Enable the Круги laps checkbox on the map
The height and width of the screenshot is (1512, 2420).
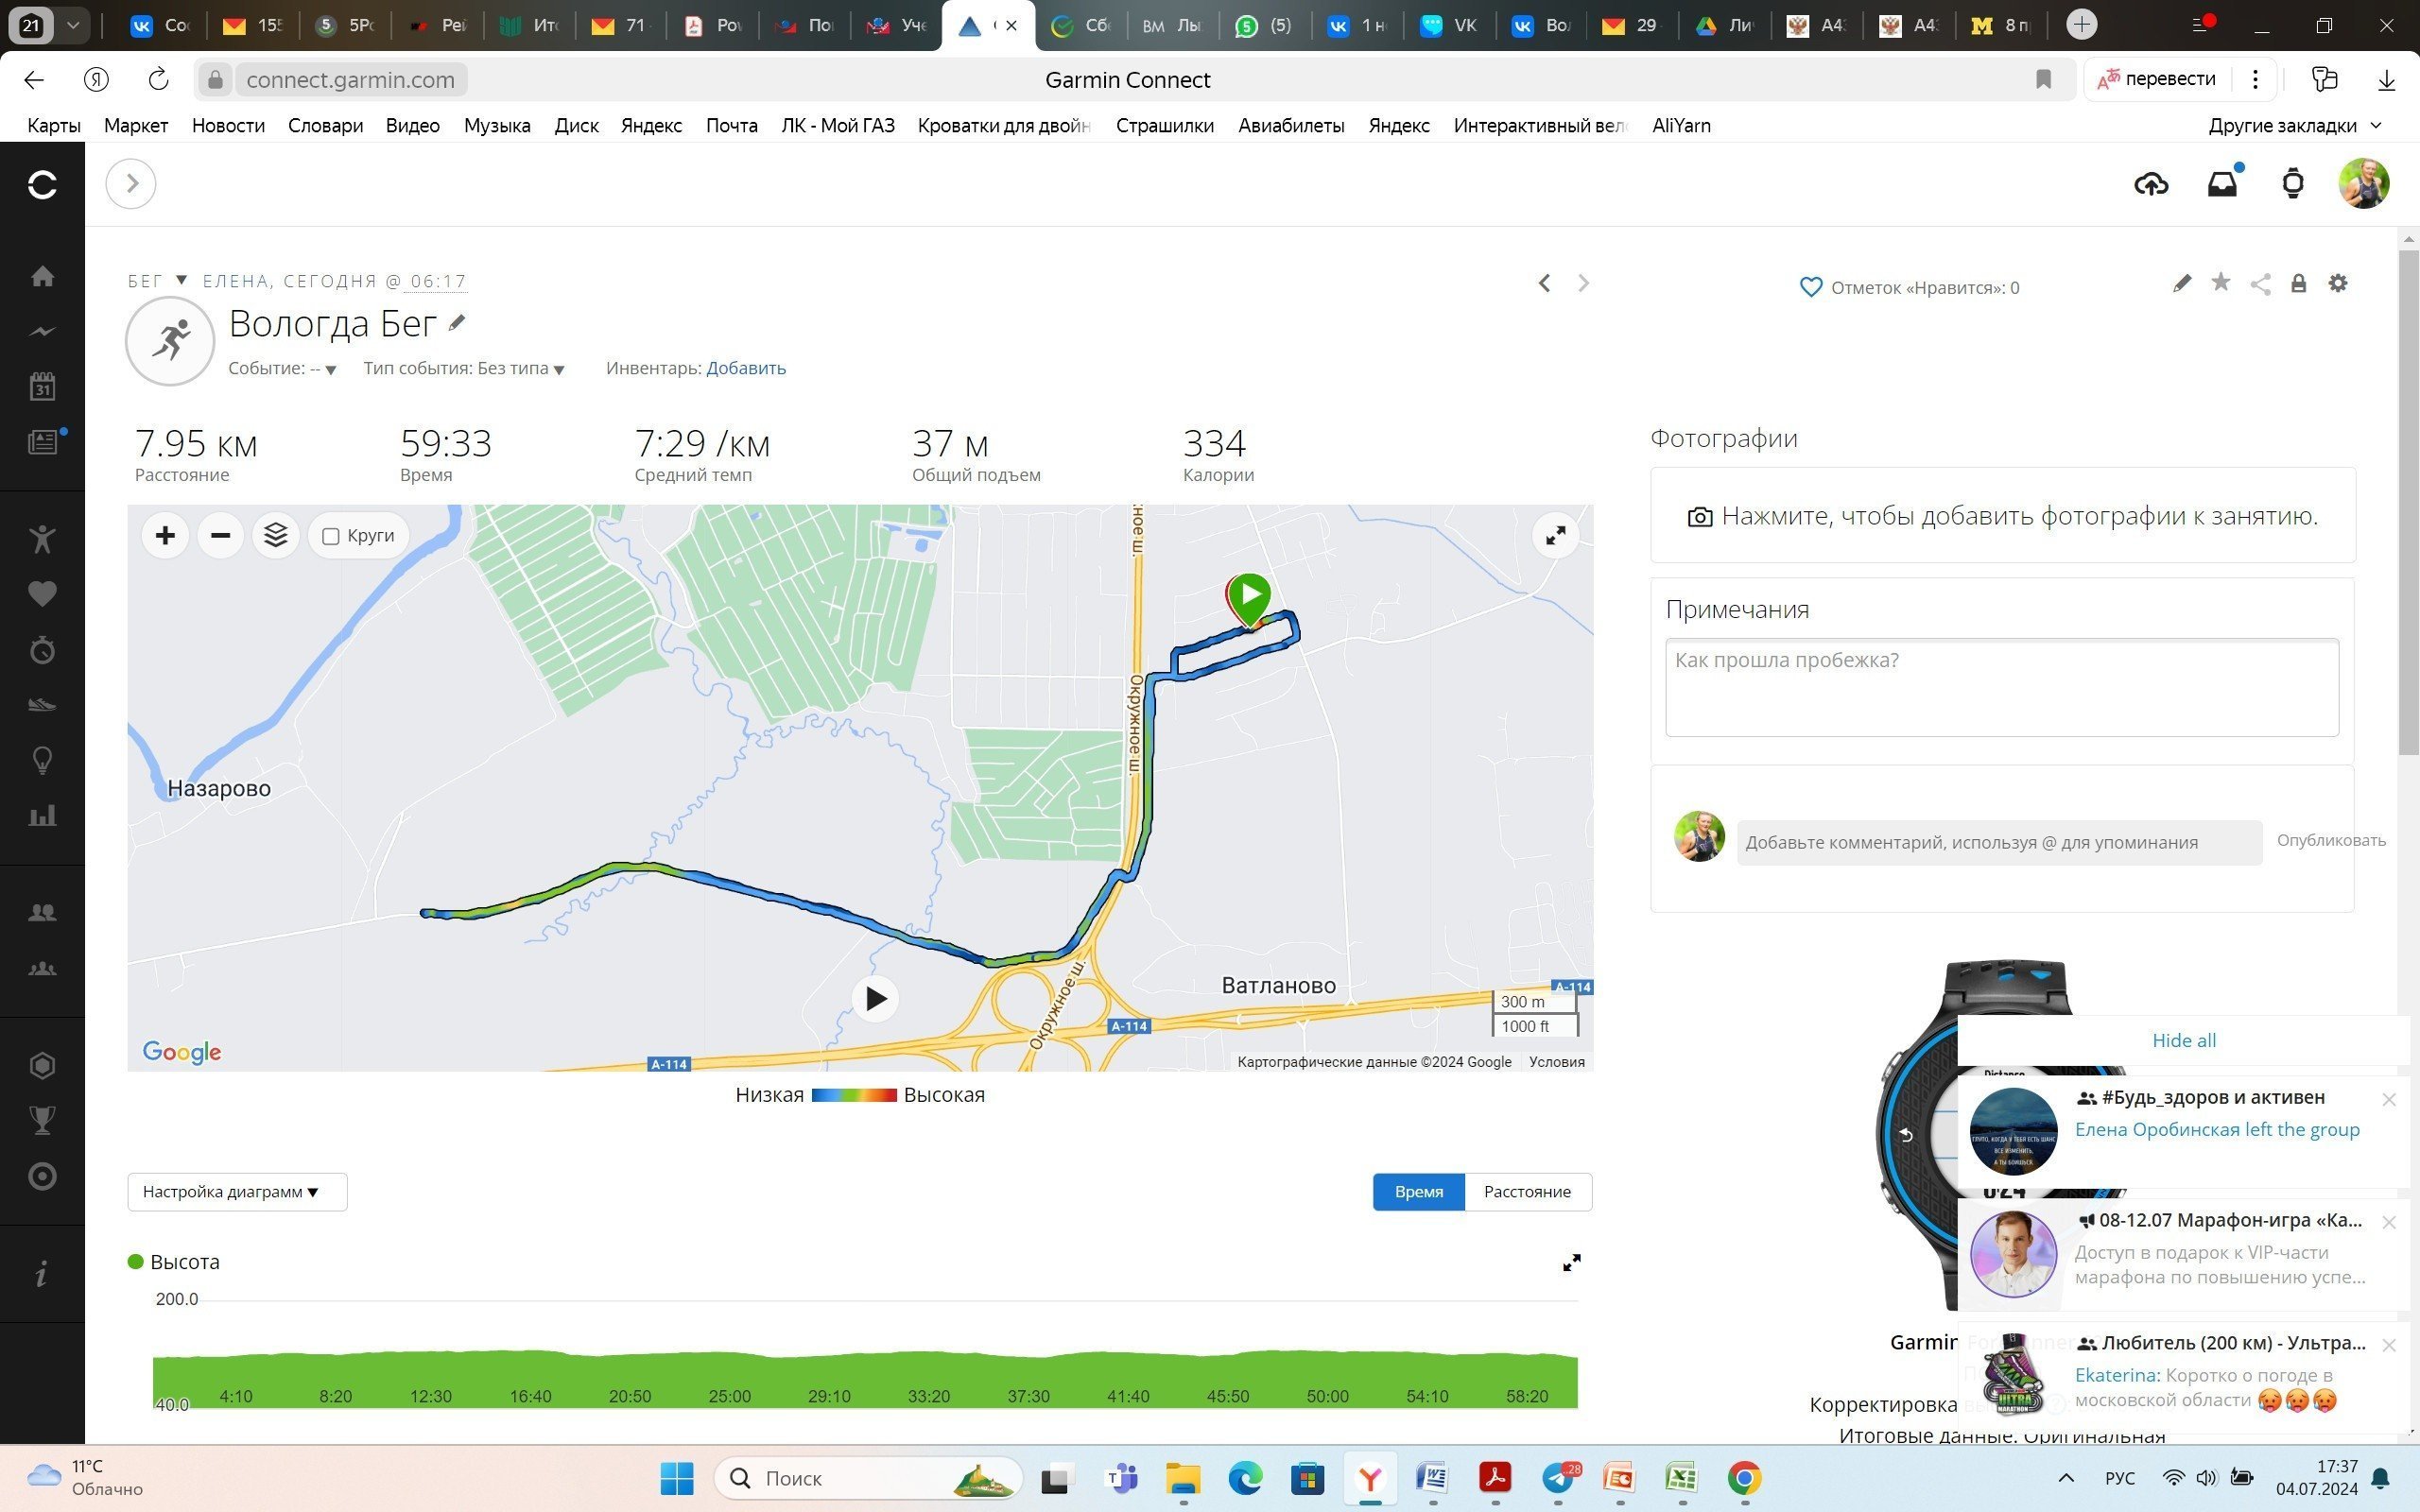(331, 537)
